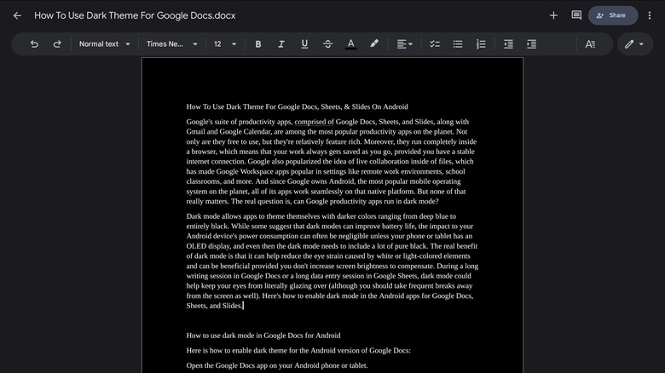Open the three-dot more options menu
Image resolution: width=665 pixels, height=373 pixels.
pos(650,15)
